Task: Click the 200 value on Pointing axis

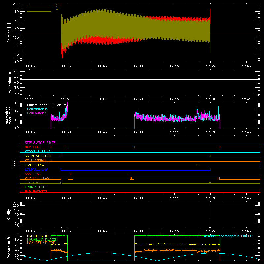Action: coord(16,4)
